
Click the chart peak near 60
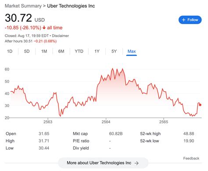112,69
